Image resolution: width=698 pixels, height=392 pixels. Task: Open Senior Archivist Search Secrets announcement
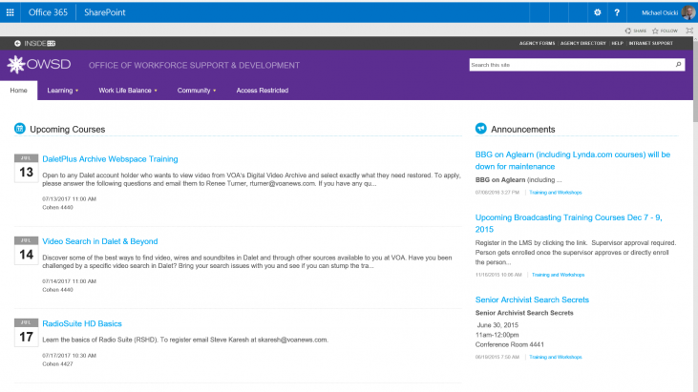[532, 299]
